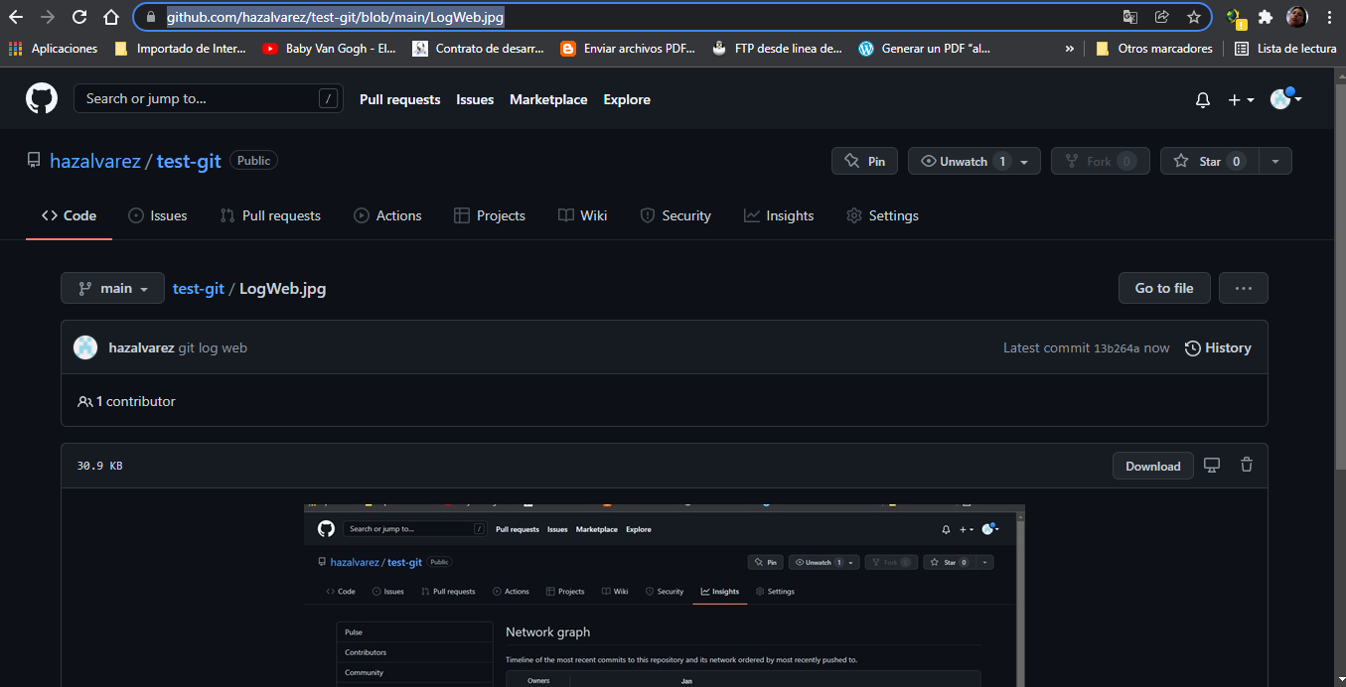Open the browser home page icon
The image size is (1346, 687).
point(111,17)
